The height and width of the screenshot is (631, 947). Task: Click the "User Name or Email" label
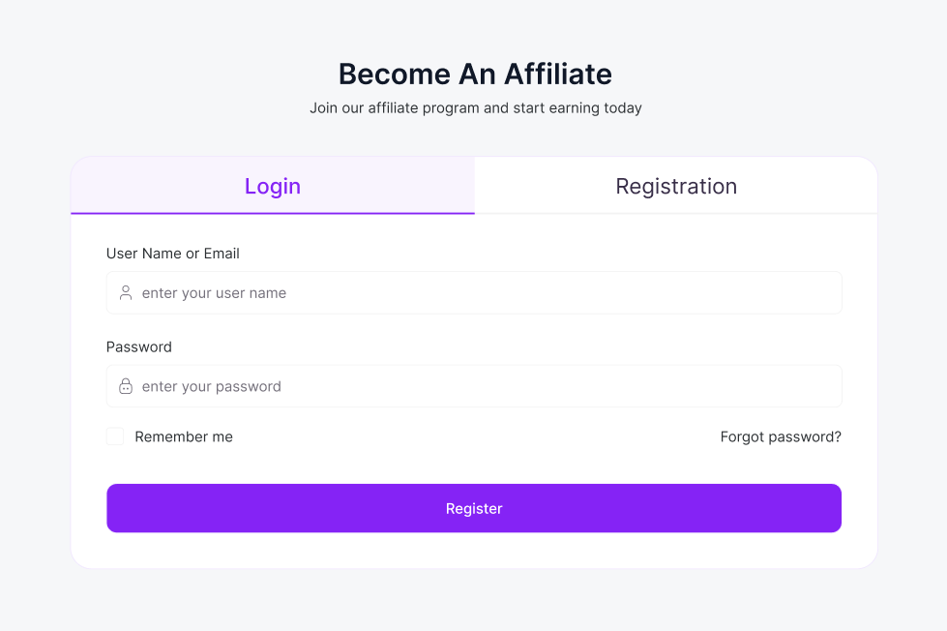pyautogui.click(x=173, y=254)
